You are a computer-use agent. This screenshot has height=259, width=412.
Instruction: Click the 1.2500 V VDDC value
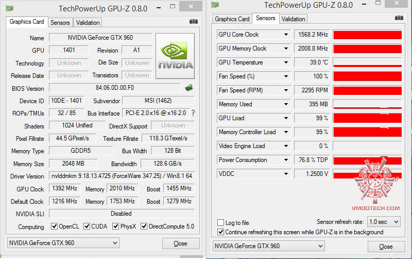[313, 174]
